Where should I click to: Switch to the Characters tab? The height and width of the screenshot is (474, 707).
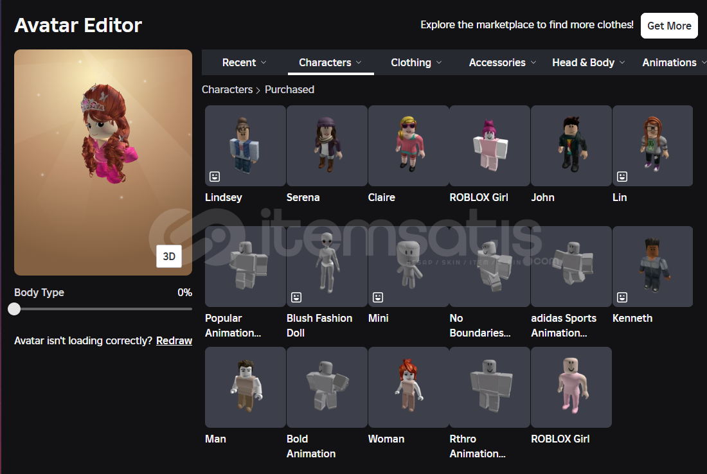tap(330, 63)
